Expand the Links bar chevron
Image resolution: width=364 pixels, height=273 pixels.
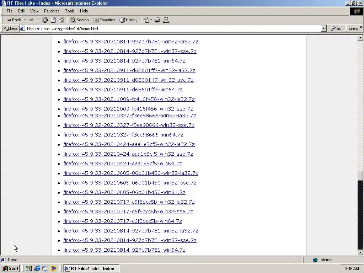pyautogui.click(x=361, y=27)
